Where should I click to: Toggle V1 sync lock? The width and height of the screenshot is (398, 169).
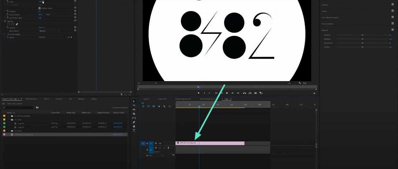point(156,143)
